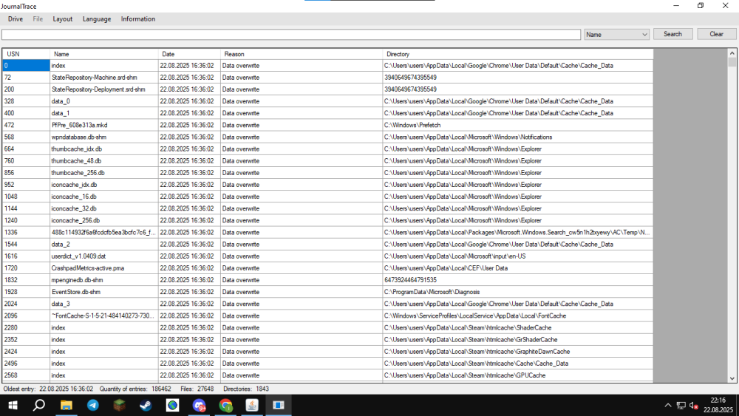Launch Telegram from the taskbar
739x416 pixels.
coord(93,405)
